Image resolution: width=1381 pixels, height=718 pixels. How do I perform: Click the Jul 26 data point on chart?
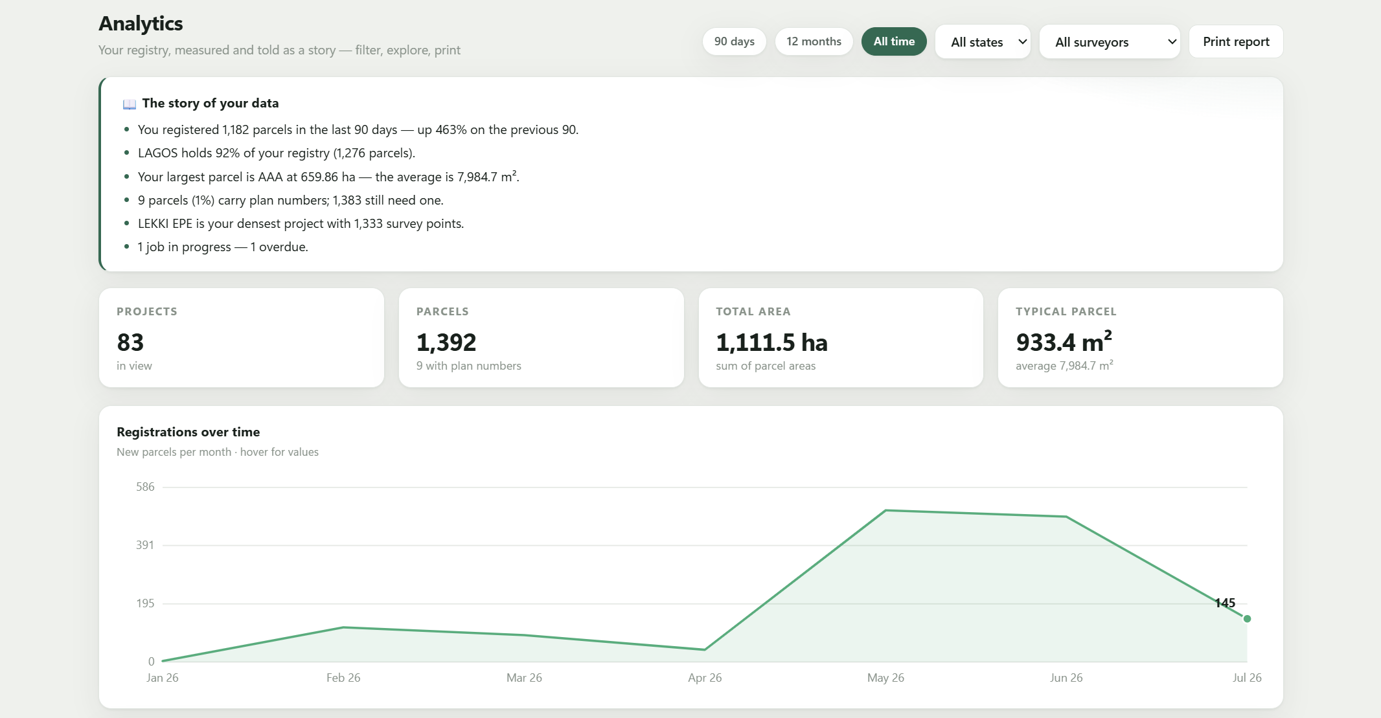click(x=1247, y=619)
